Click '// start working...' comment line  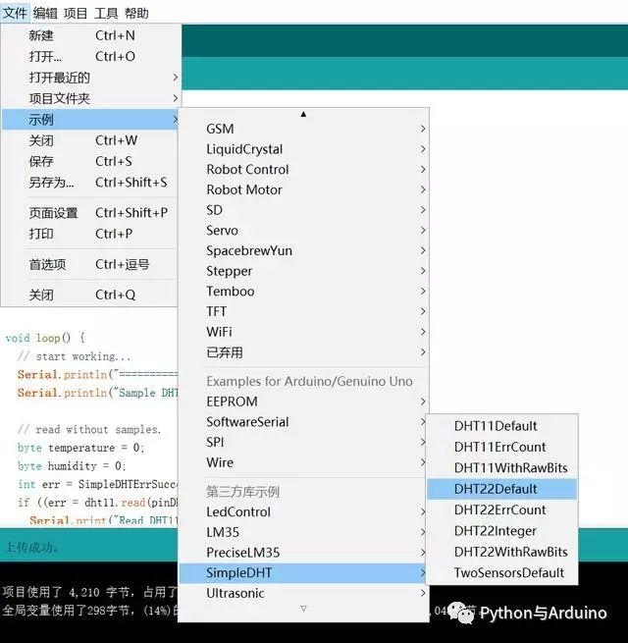[x=75, y=356]
